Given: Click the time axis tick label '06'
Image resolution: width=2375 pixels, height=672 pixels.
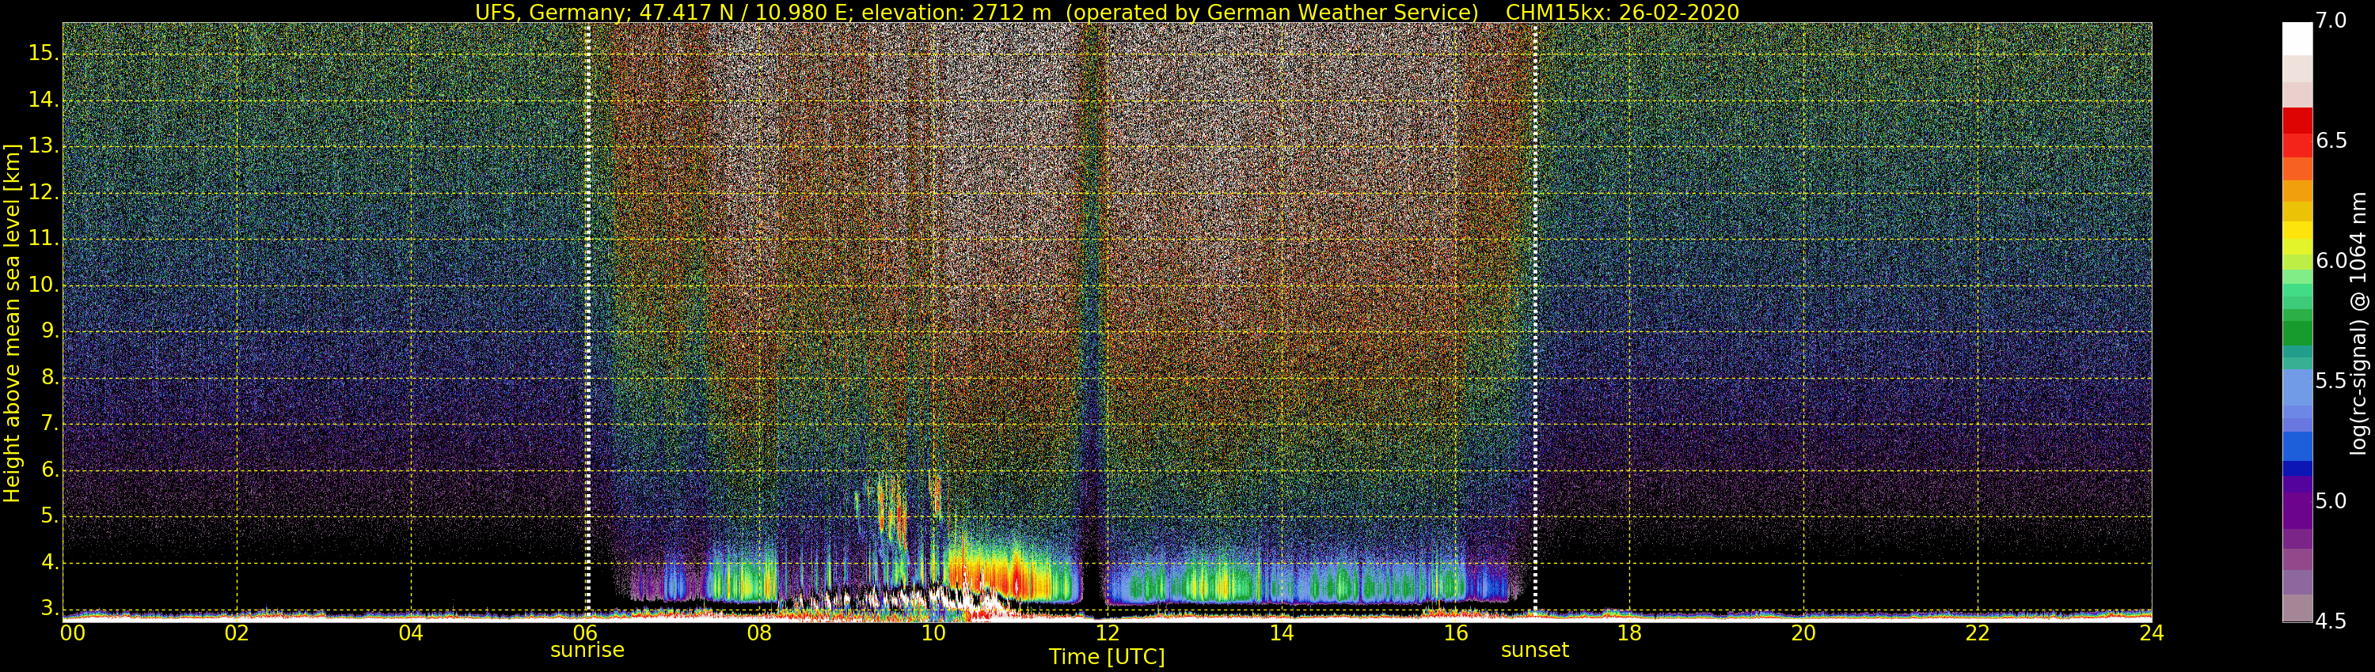Looking at the screenshot, I should click(584, 632).
